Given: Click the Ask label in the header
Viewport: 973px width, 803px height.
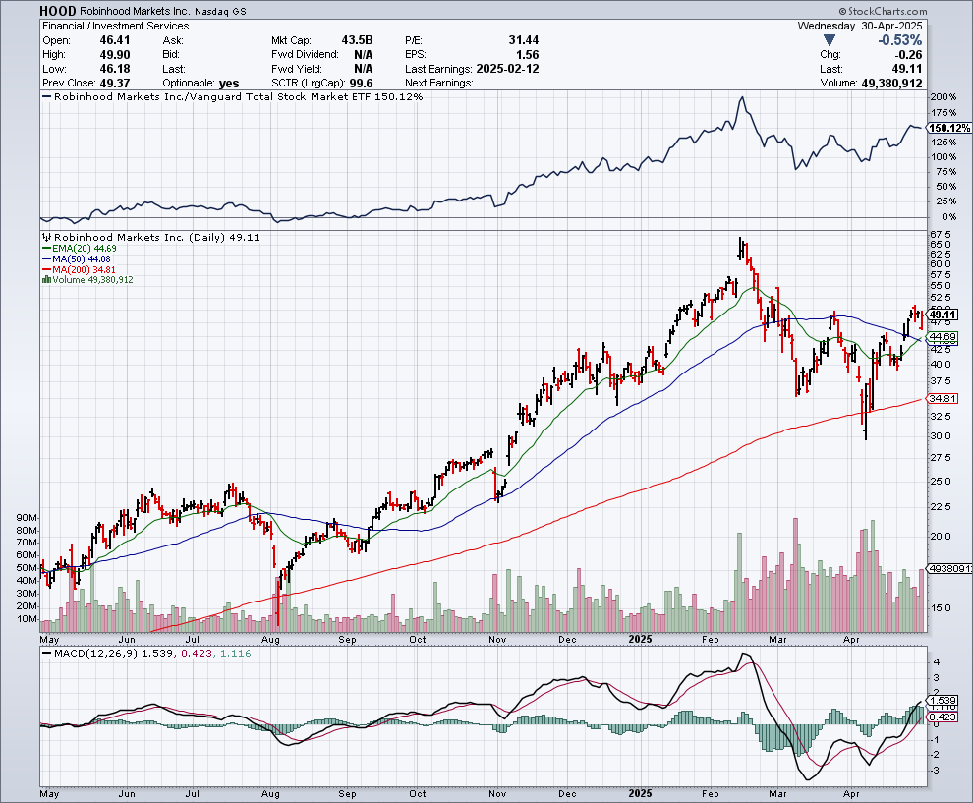Looking at the screenshot, I should point(173,40).
